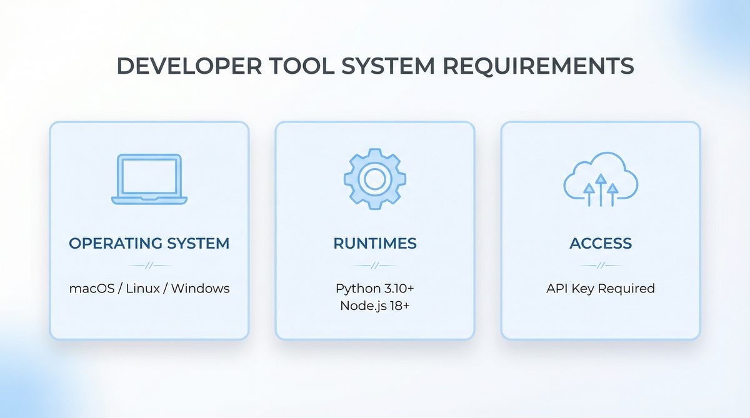Select the gear icon in the Runtimes card
750x418 pixels.
pos(375,178)
